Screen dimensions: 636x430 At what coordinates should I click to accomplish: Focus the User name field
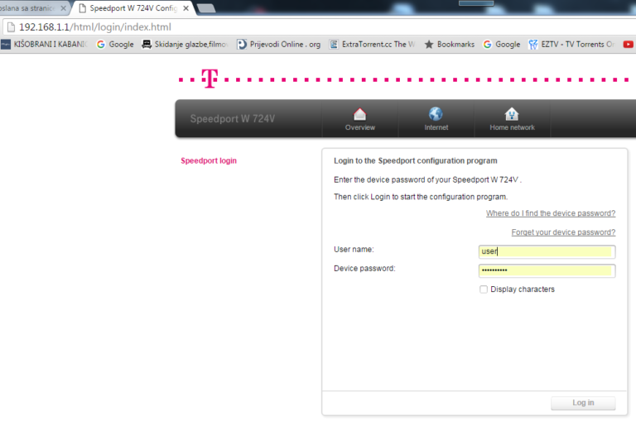(547, 251)
